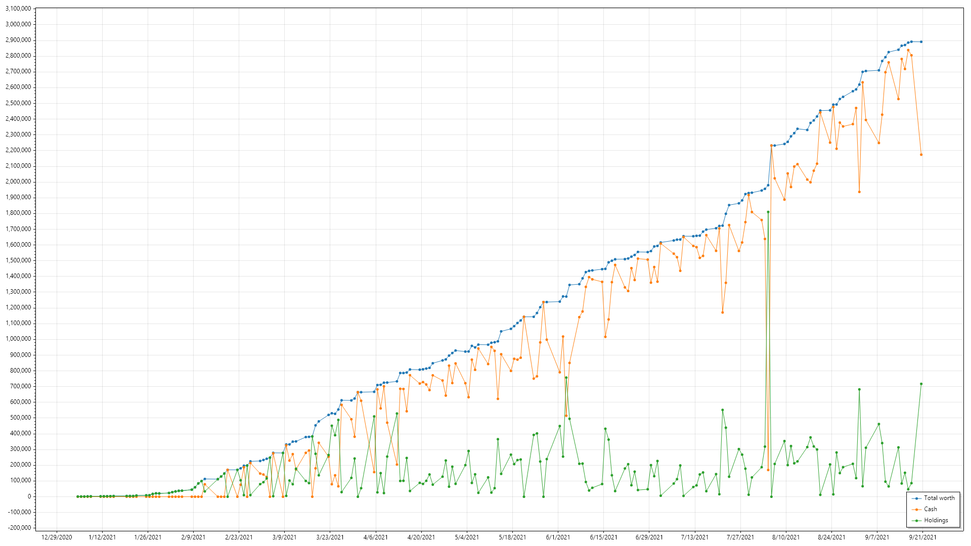The width and height of the screenshot is (971, 546).
Task: Click the 8/10/2021 date axis label
Action: (786, 537)
